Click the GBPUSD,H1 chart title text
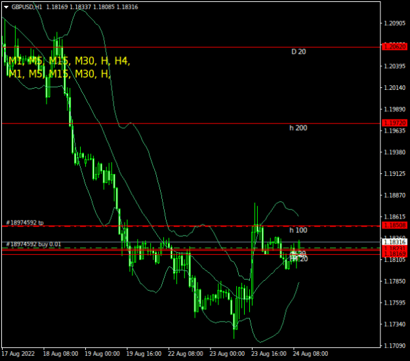This screenshot has width=410, height=361. (27, 7)
